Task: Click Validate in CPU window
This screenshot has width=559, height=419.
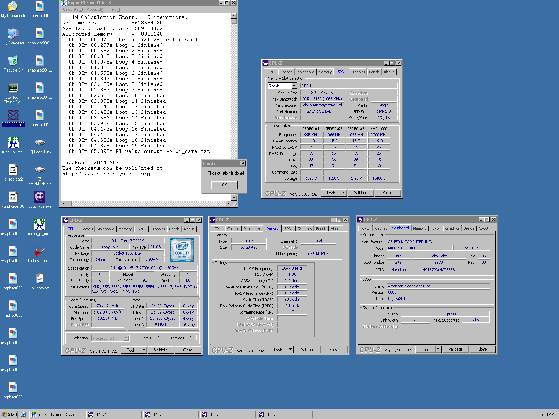Action: pyautogui.click(x=161, y=350)
